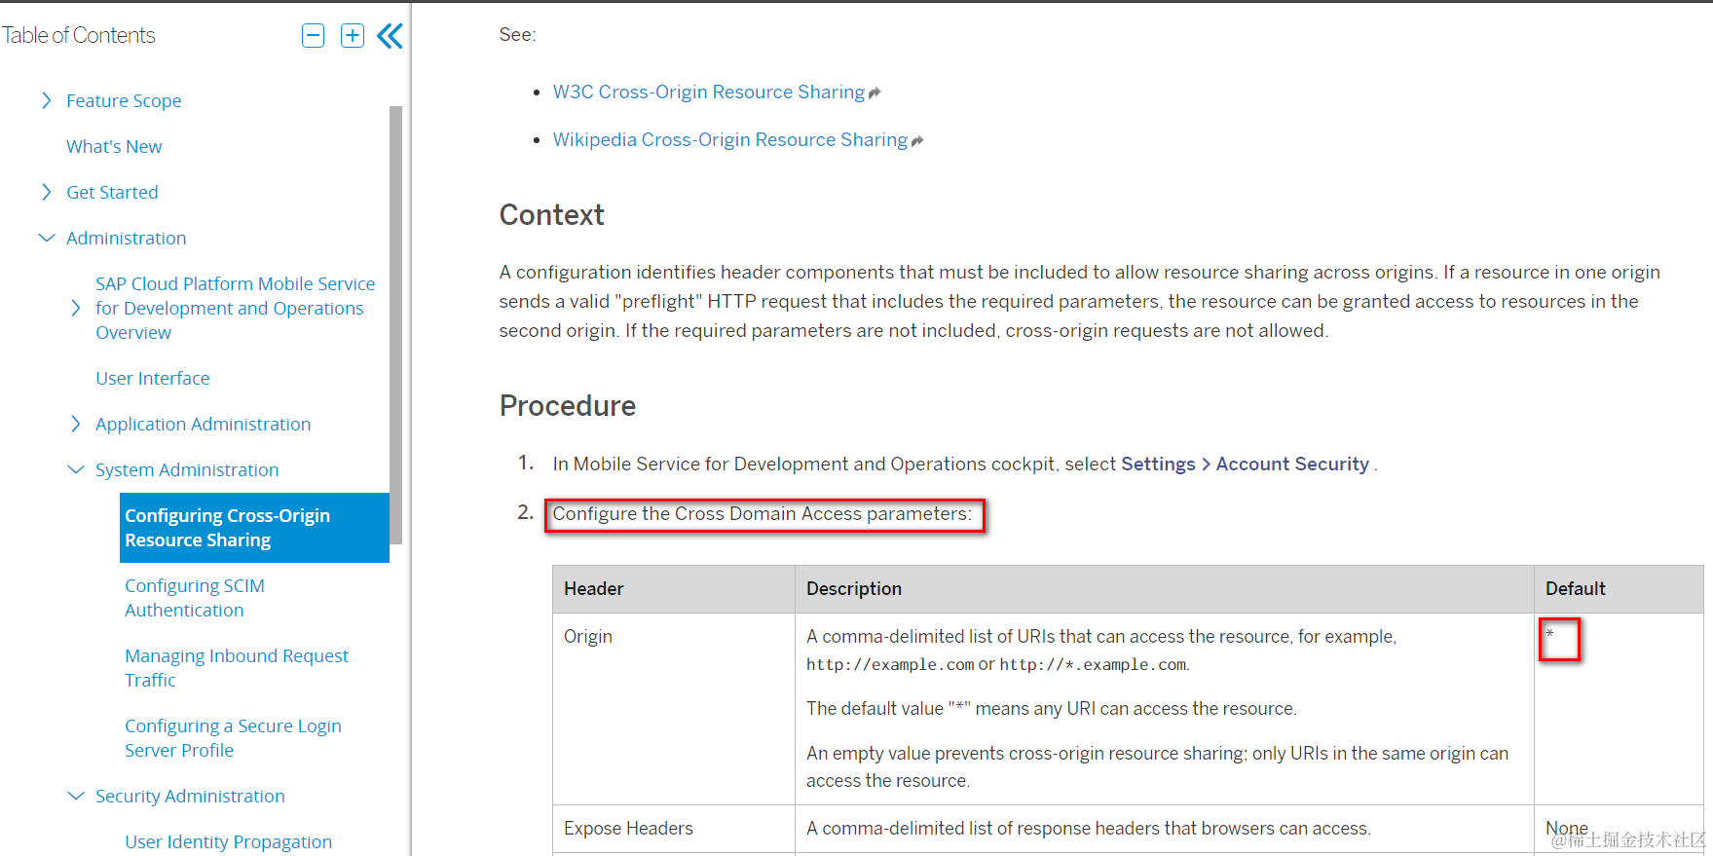Open SAP Cloud Platform Mobile Service Overview
The width and height of the screenshot is (1713, 856).
(235, 308)
